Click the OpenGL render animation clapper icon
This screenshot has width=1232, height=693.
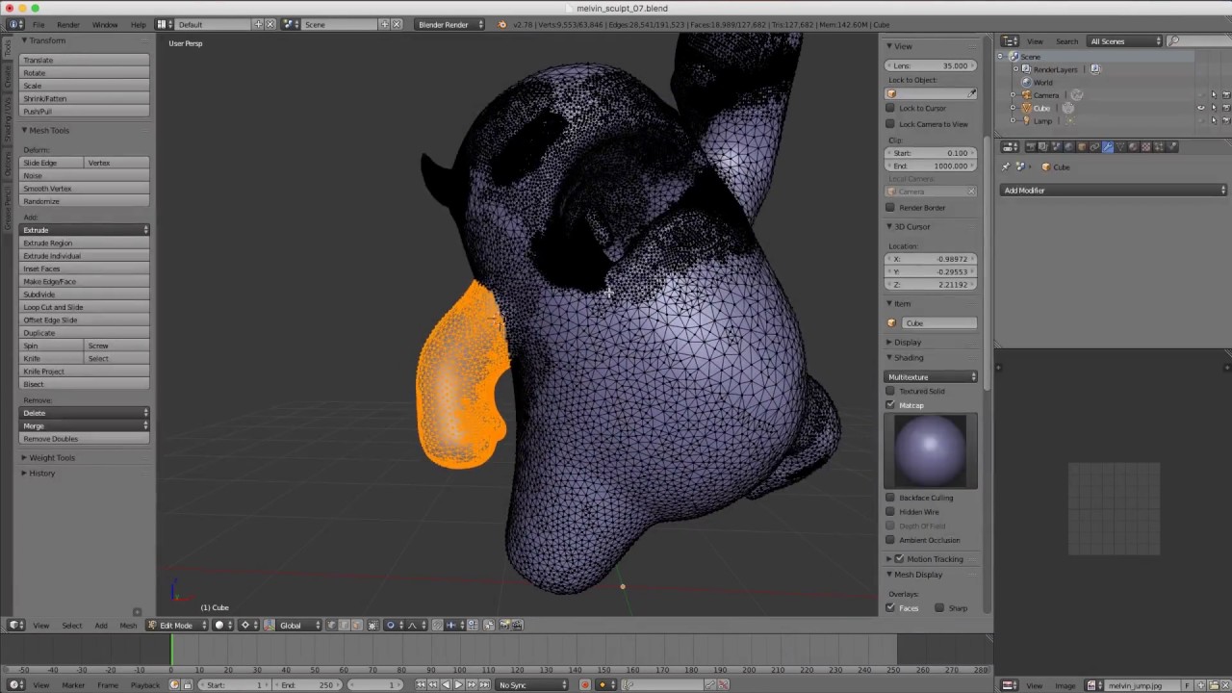point(518,625)
